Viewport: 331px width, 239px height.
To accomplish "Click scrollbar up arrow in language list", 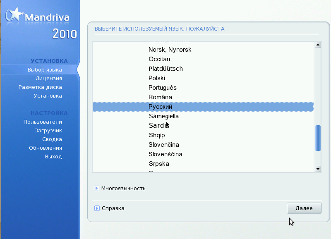I will 318,45.
